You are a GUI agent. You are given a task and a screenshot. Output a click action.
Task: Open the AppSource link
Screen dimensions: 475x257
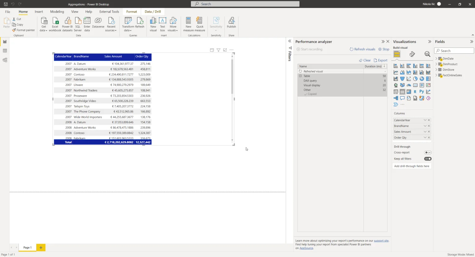pos(306,248)
